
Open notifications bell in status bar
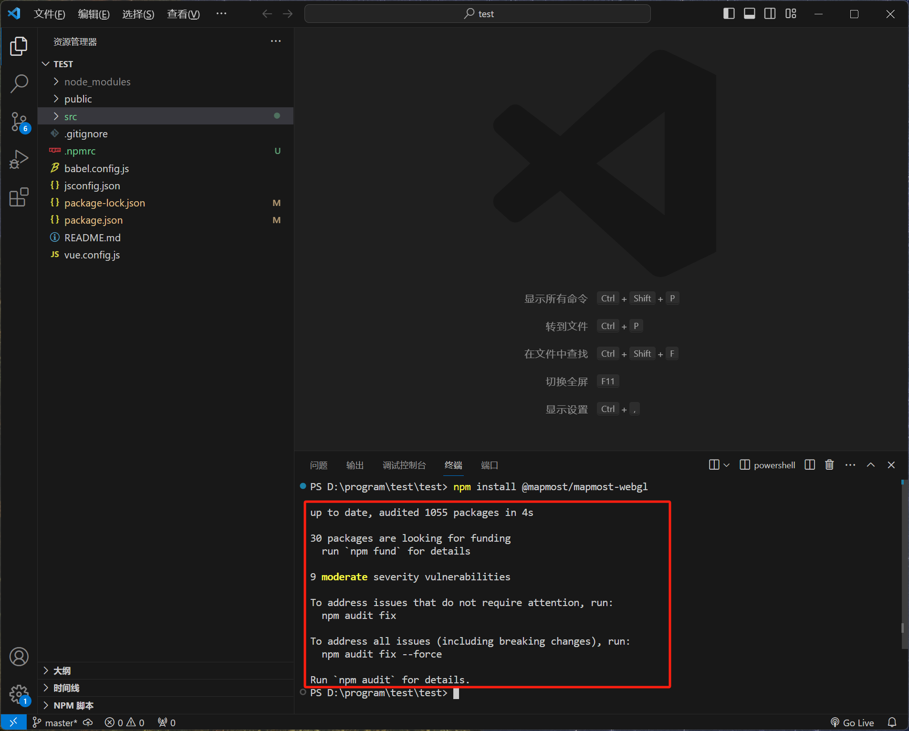[x=892, y=723]
